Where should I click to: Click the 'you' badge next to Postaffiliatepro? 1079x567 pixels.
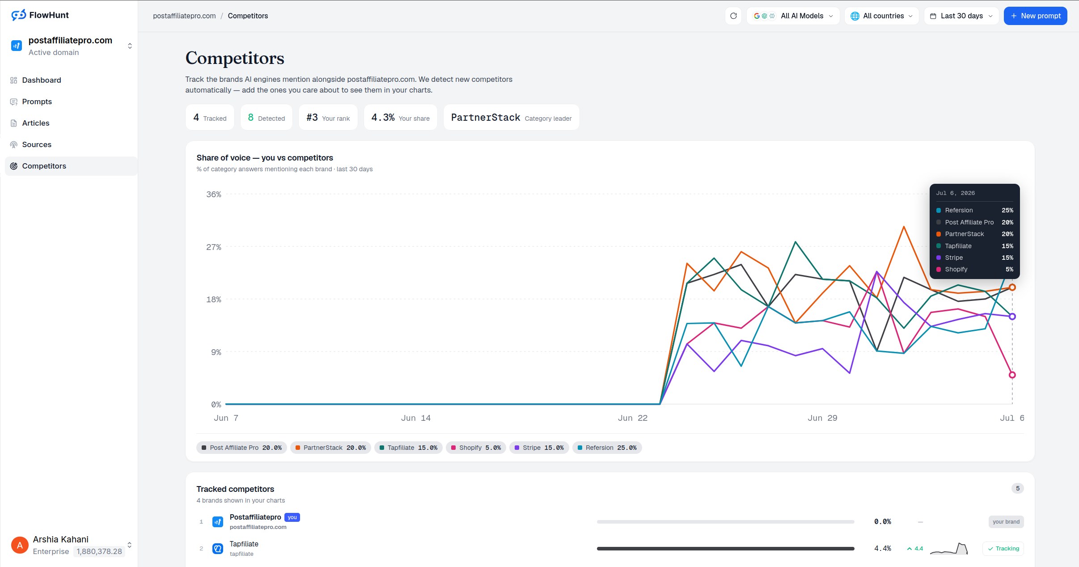292,517
